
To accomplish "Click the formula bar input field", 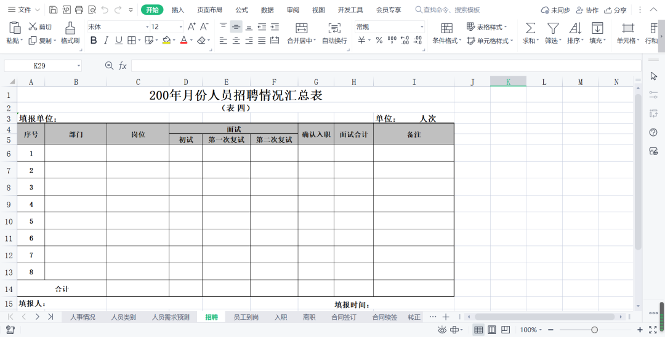I will tap(386, 66).
